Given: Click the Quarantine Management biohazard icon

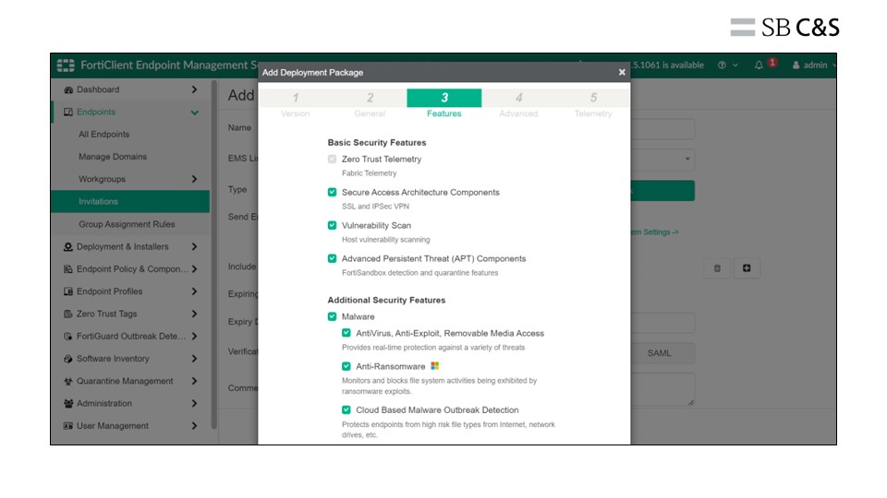Looking at the screenshot, I should (68, 381).
